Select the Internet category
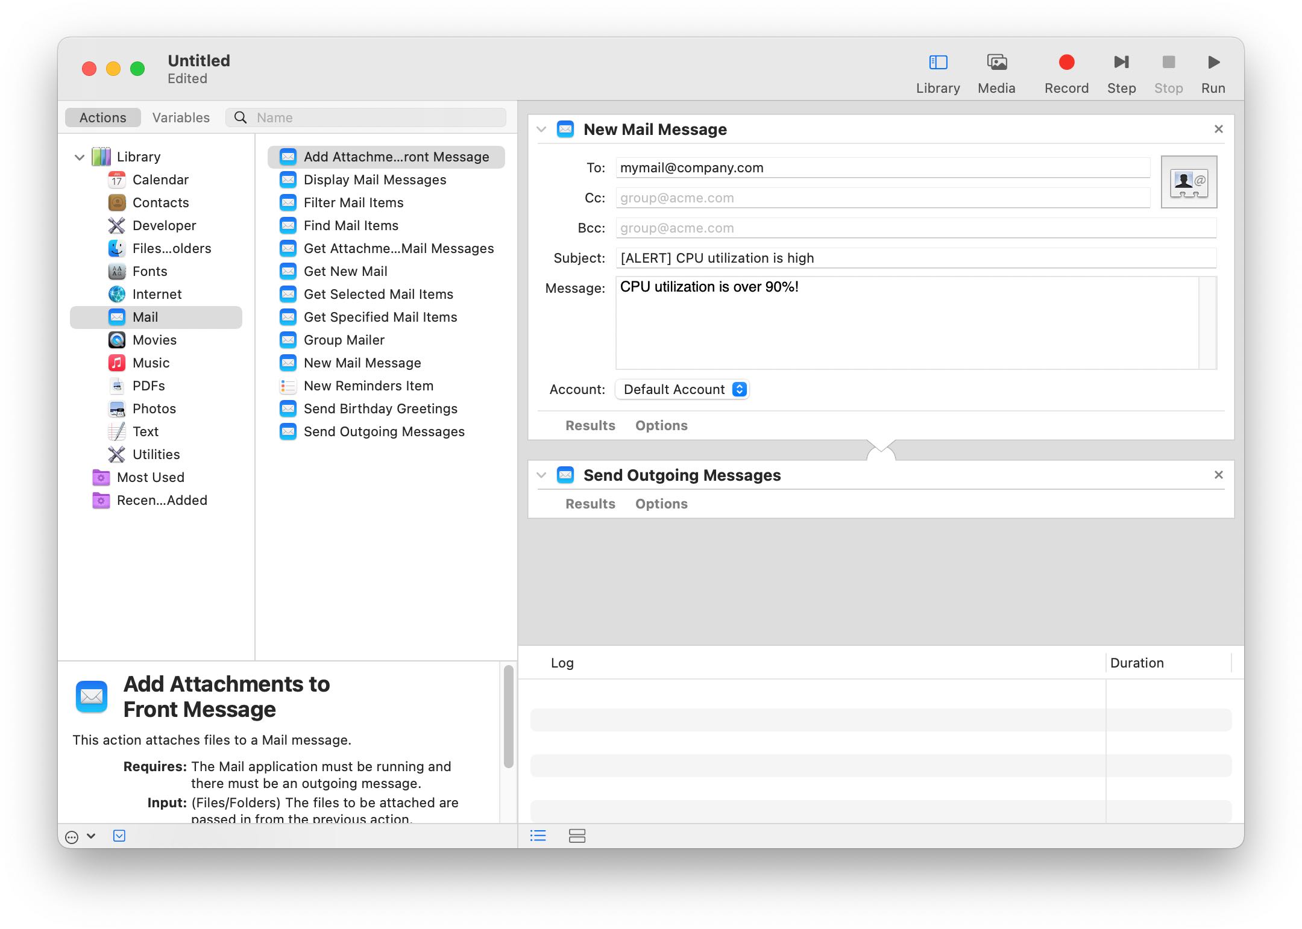Screen dimensions: 1302x929 click(157, 294)
